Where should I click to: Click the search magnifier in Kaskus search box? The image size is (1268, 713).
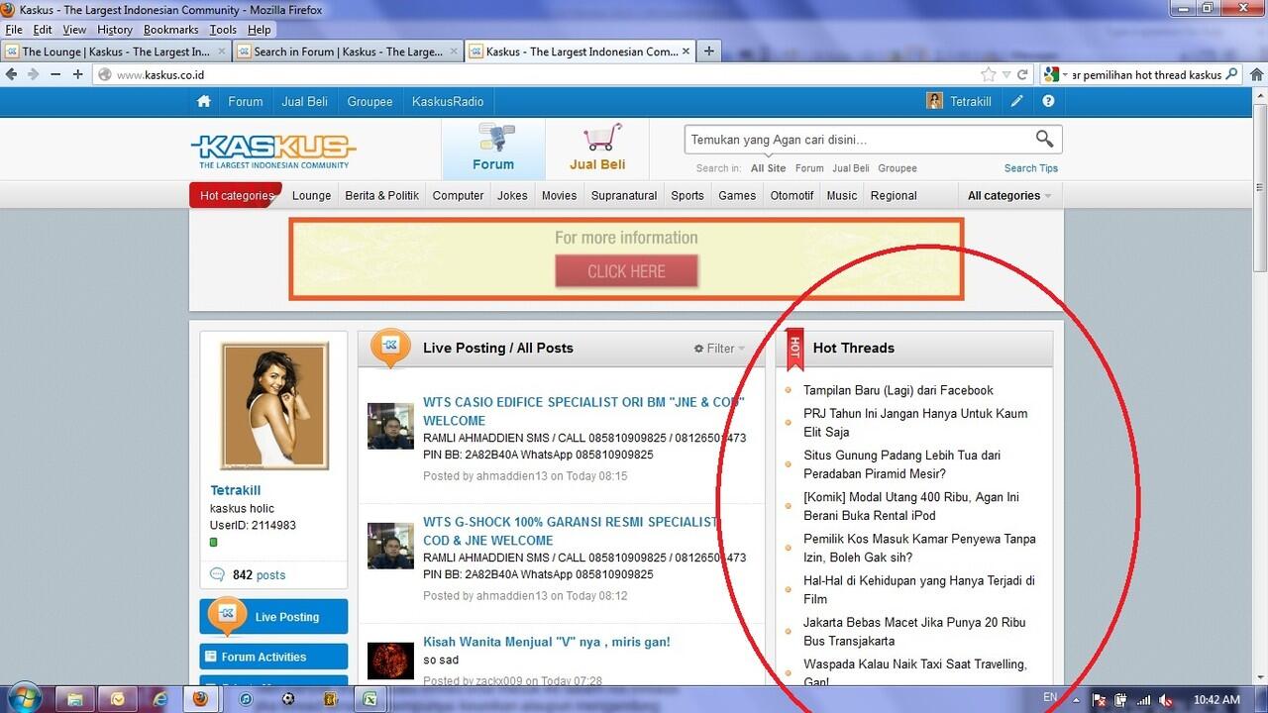point(1045,139)
